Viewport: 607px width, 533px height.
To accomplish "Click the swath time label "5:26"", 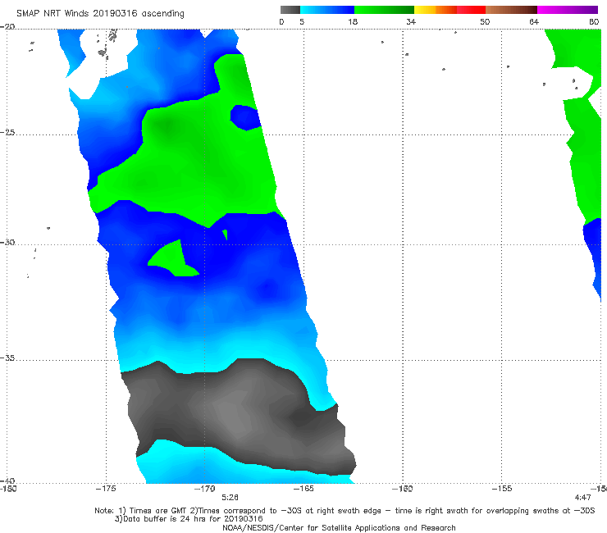I will (230, 498).
